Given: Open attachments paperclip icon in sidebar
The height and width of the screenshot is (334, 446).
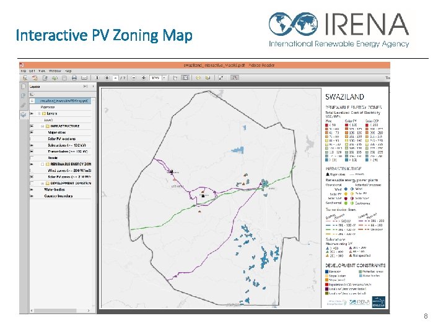Looking at the screenshot, I should 24,105.
